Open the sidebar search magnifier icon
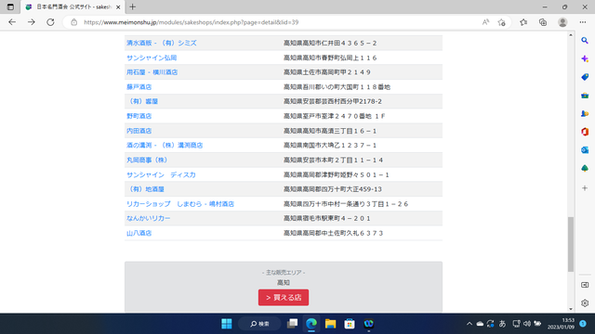The width and height of the screenshot is (595, 334). coord(585,41)
